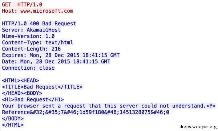Click the <H1>Bad Request</H1> line

click(33, 99)
